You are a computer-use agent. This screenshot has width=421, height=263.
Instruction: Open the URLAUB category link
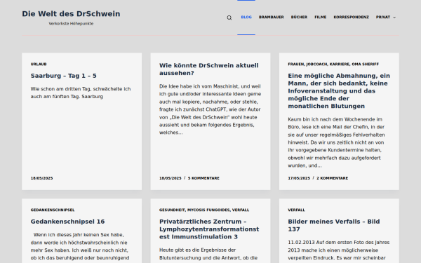(39, 64)
